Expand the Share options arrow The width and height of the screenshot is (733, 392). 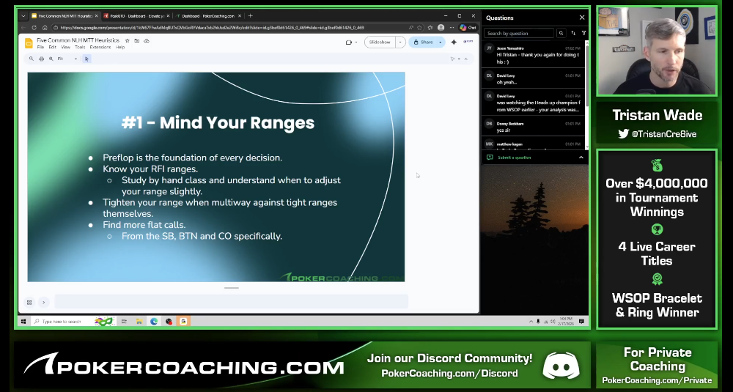441,42
